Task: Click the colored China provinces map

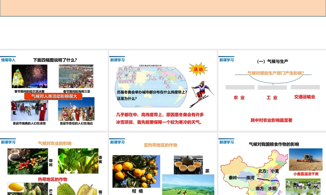Action: pos(254,173)
